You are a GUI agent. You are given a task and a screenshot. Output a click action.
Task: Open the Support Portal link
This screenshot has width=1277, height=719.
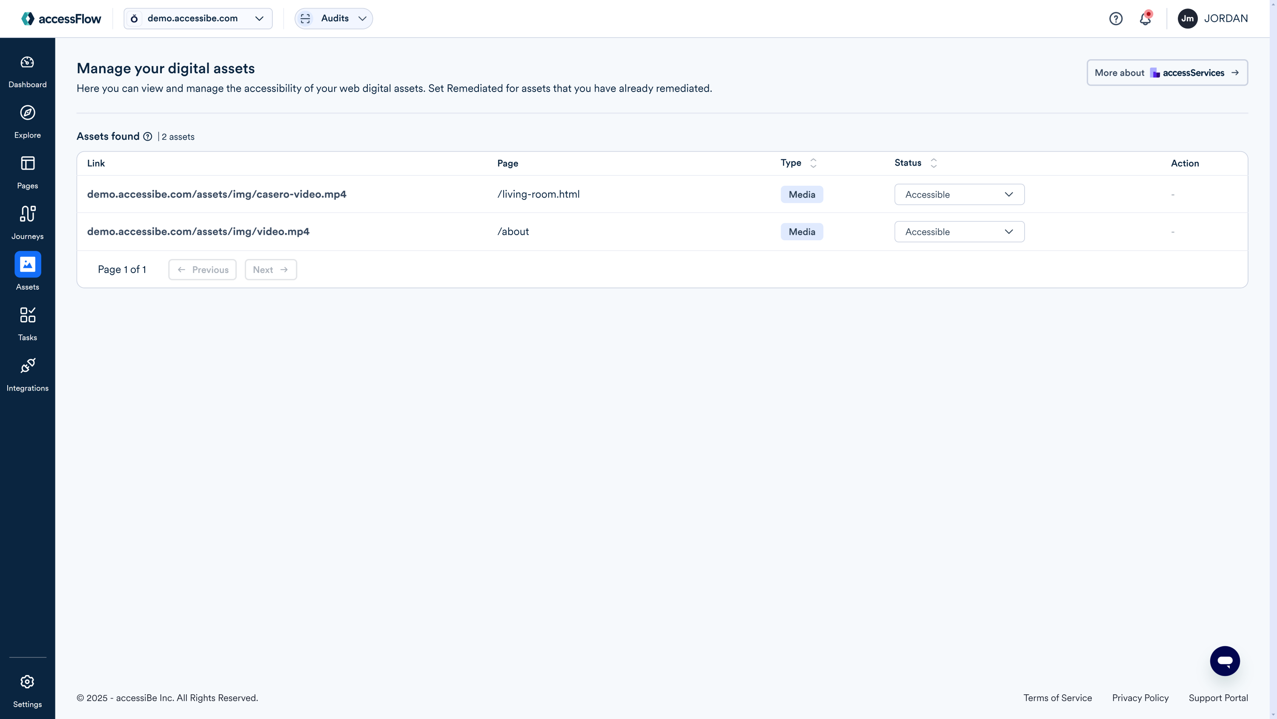click(x=1219, y=698)
